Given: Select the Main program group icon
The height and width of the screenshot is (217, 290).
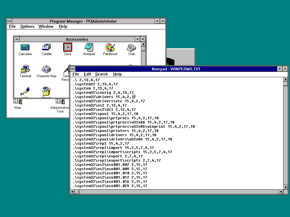Looking at the screenshot, I should pos(18,102).
